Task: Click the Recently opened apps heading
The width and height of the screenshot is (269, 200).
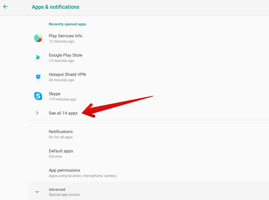Action: (x=67, y=24)
